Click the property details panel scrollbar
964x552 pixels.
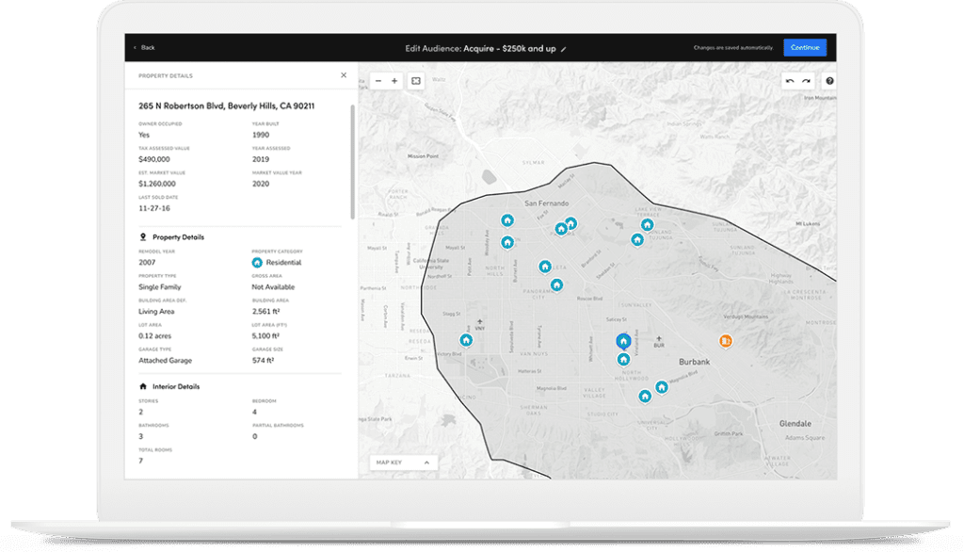pos(353,160)
